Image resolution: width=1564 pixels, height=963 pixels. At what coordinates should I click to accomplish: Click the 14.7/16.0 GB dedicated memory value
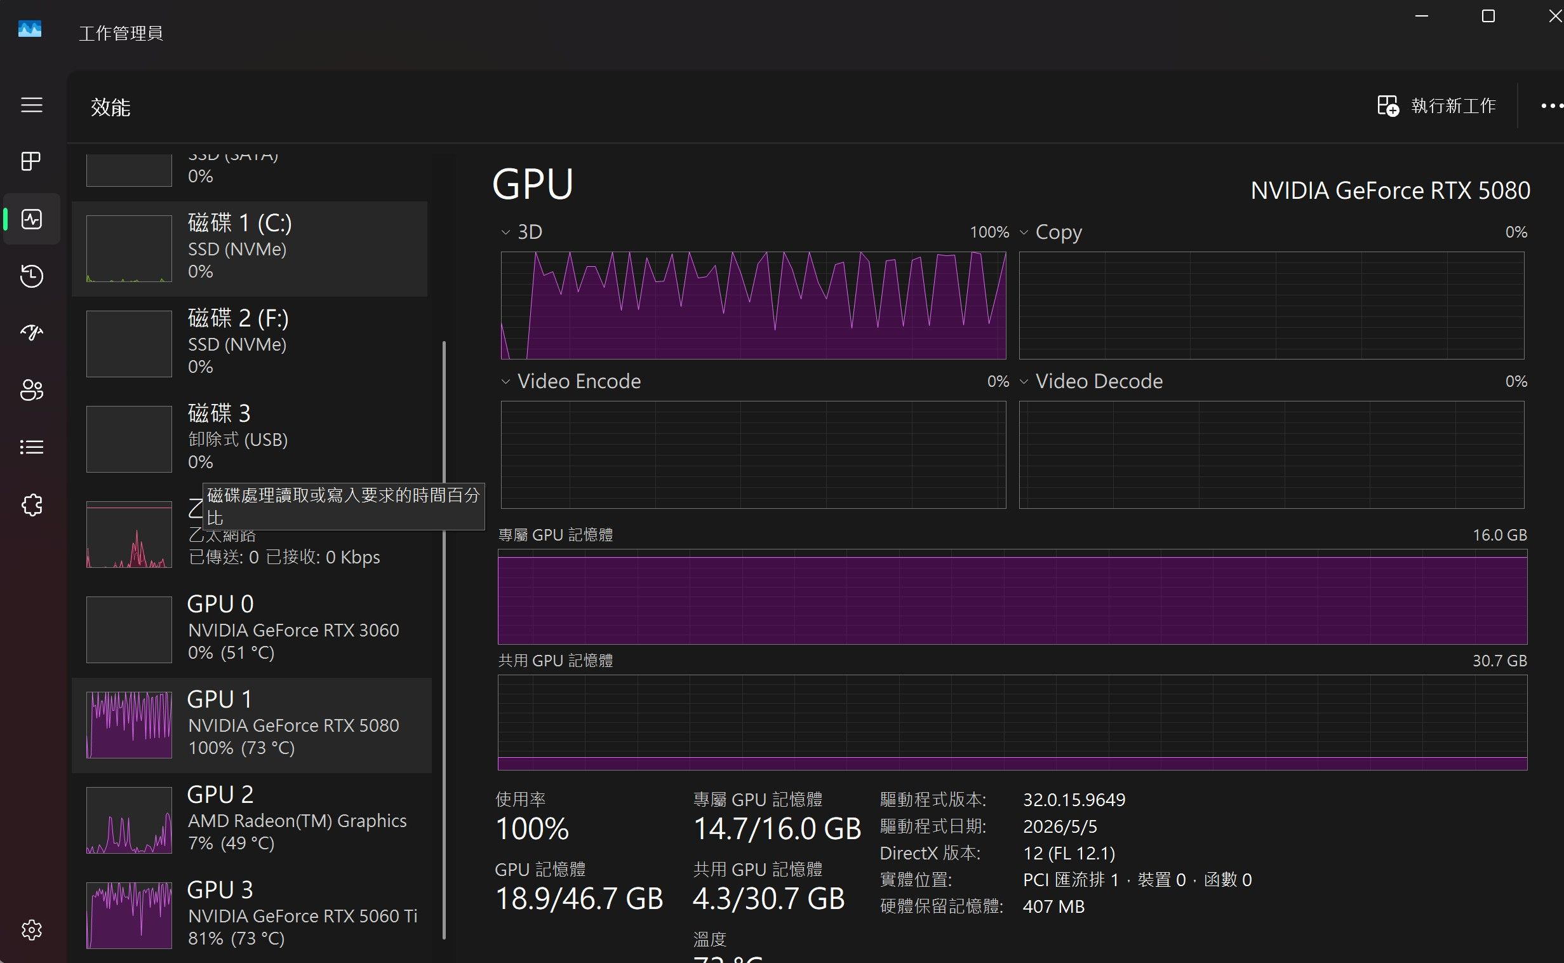coord(777,828)
